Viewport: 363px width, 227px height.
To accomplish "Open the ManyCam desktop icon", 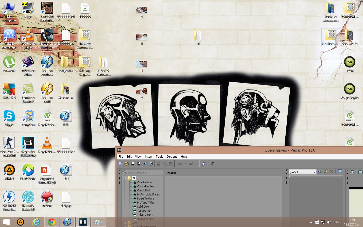I will tap(28, 118).
